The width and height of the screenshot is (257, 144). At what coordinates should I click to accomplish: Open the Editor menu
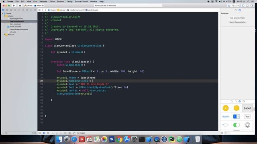click(x=52, y=2)
